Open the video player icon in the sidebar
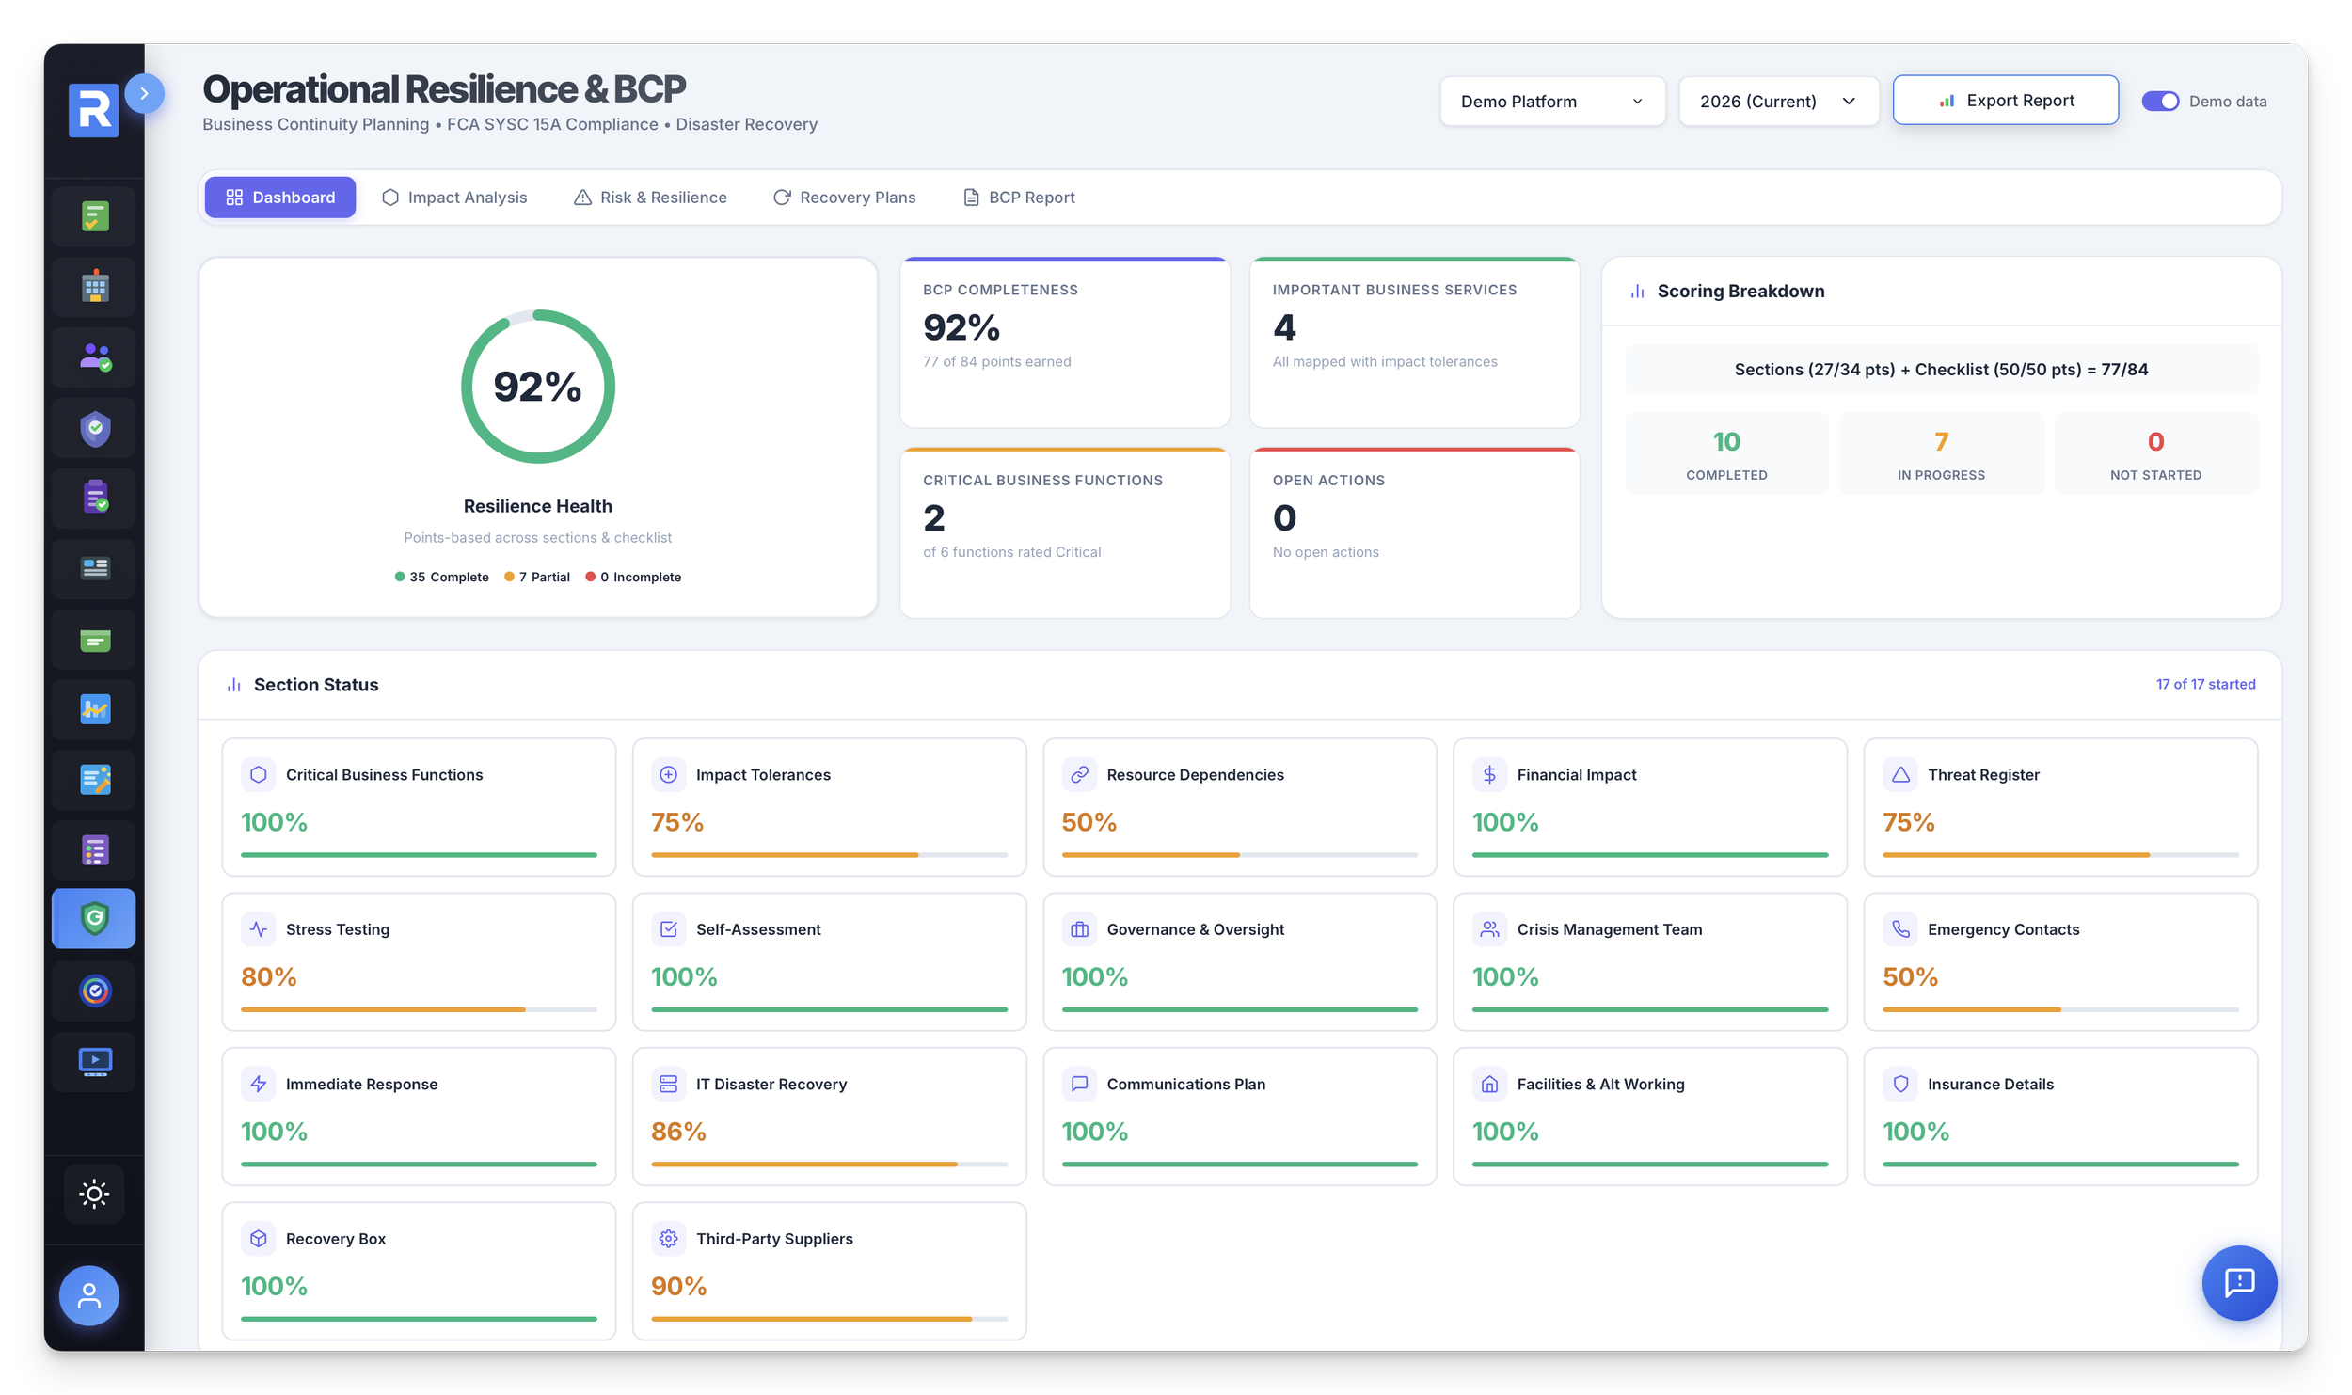Image resolution: width=2352 pixels, height=1395 pixels. point(93,1061)
